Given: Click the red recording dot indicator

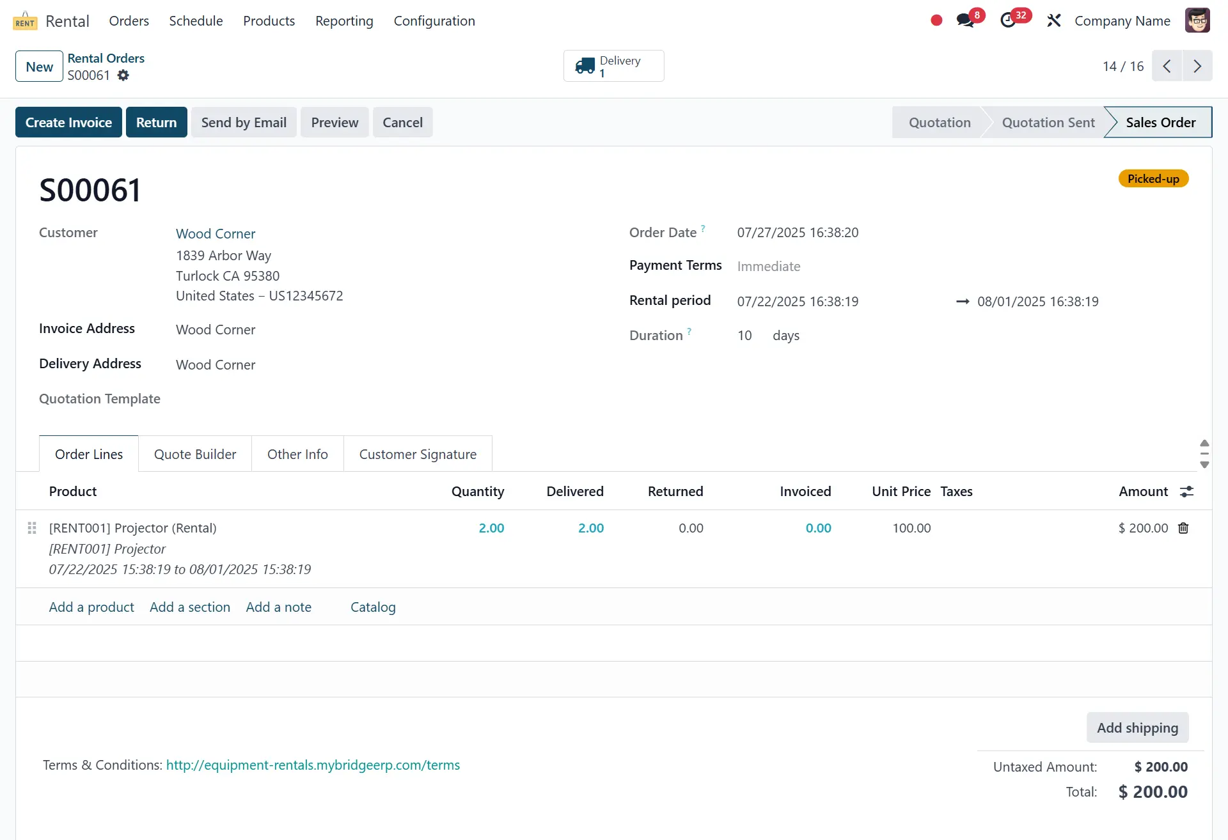Looking at the screenshot, I should point(936,20).
